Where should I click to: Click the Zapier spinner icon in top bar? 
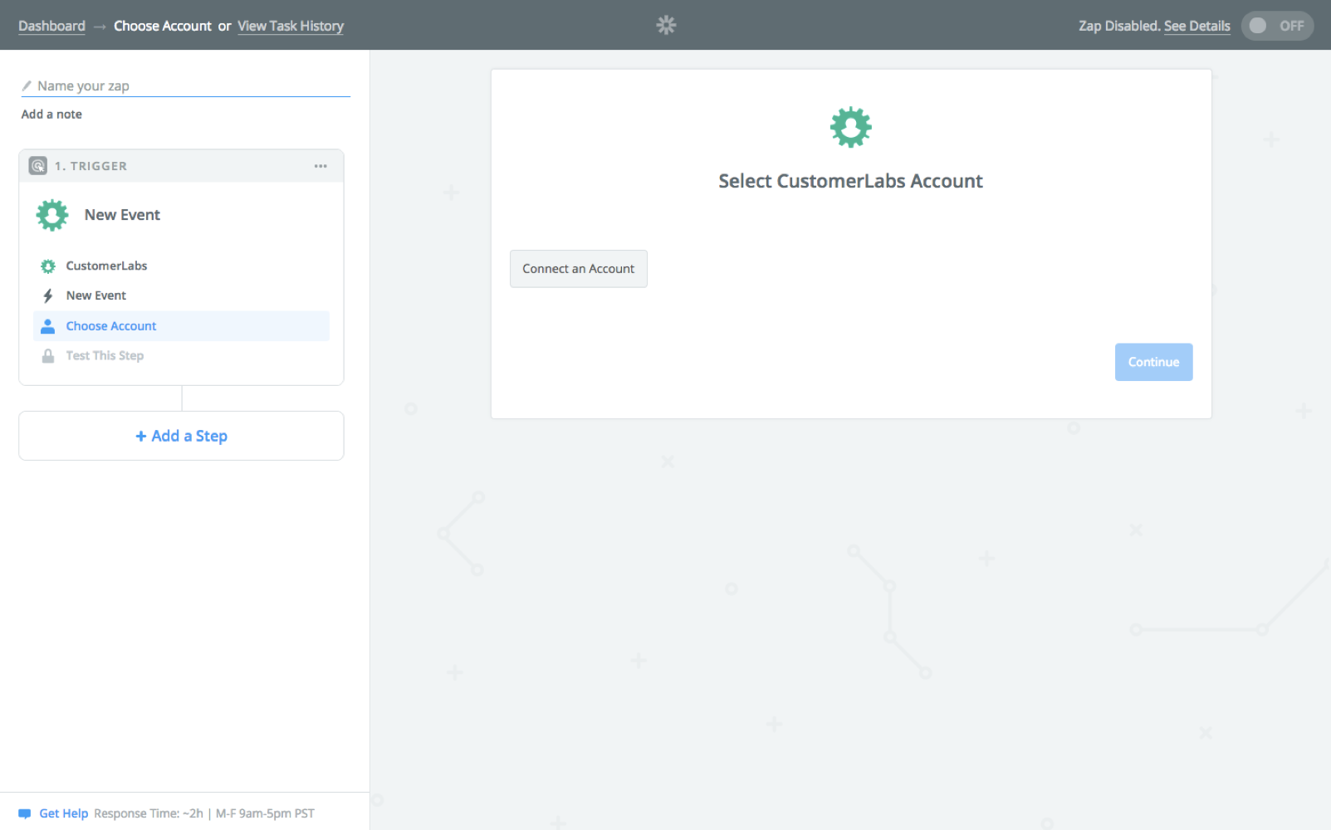(x=666, y=25)
